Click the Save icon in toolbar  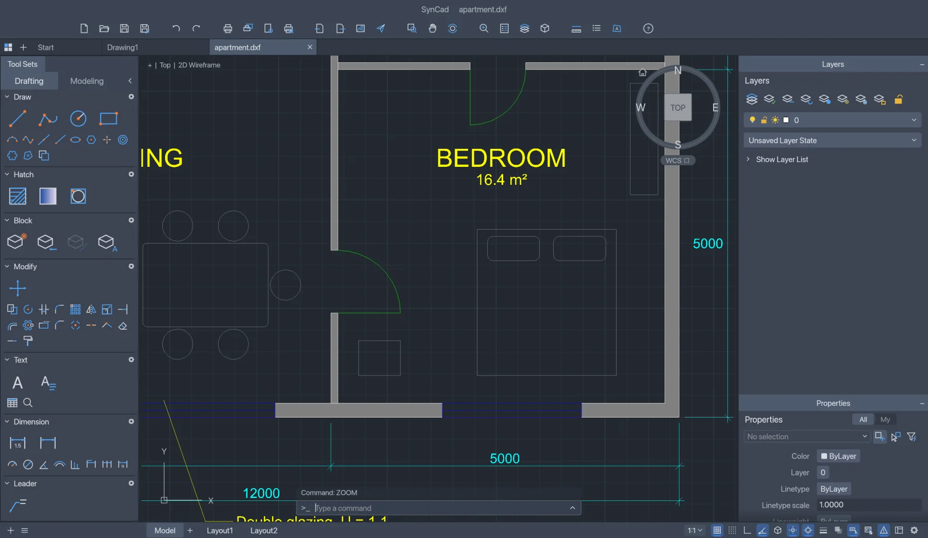[x=124, y=28]
